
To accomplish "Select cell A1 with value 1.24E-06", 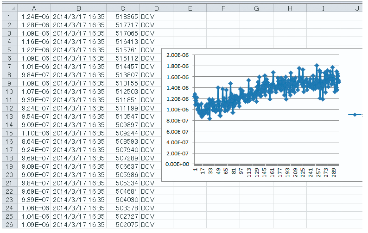I will [x=34, y=17].
